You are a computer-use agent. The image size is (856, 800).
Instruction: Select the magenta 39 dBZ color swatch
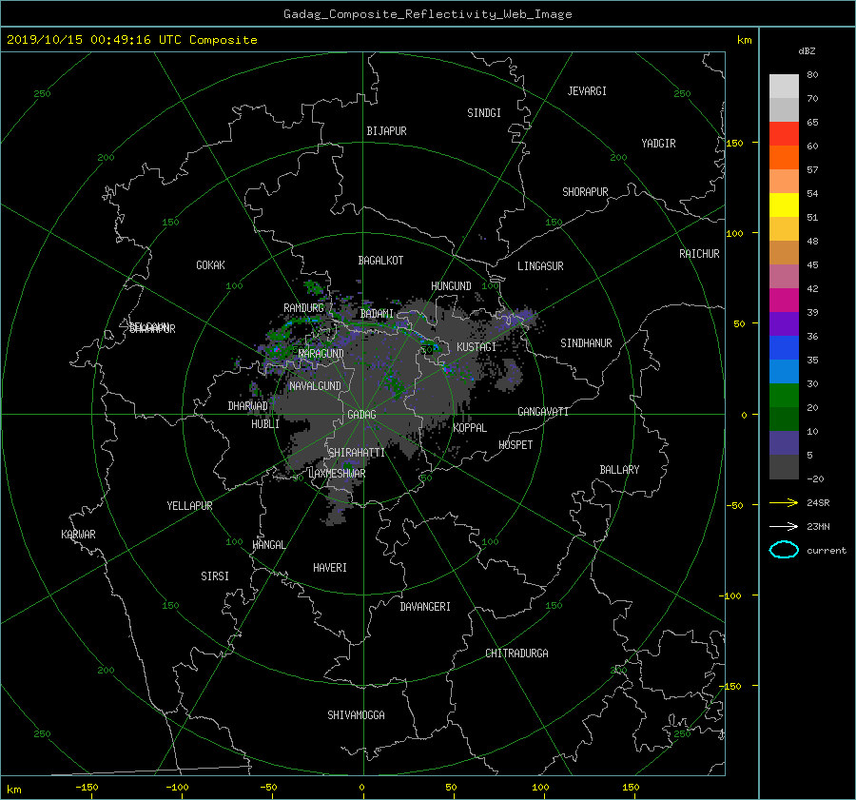pos(784,301)
